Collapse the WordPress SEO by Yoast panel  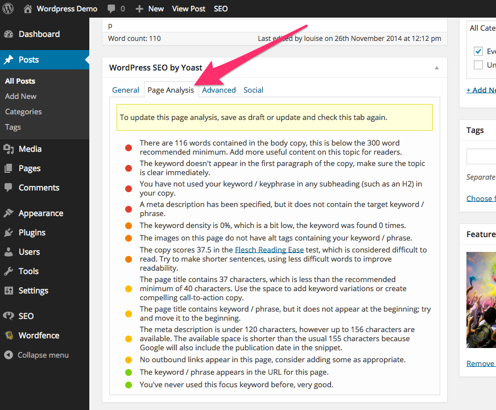click(x=437, y=68)
